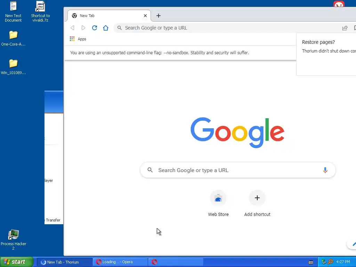Click the 4:27 PM clock

click(343, 262)
